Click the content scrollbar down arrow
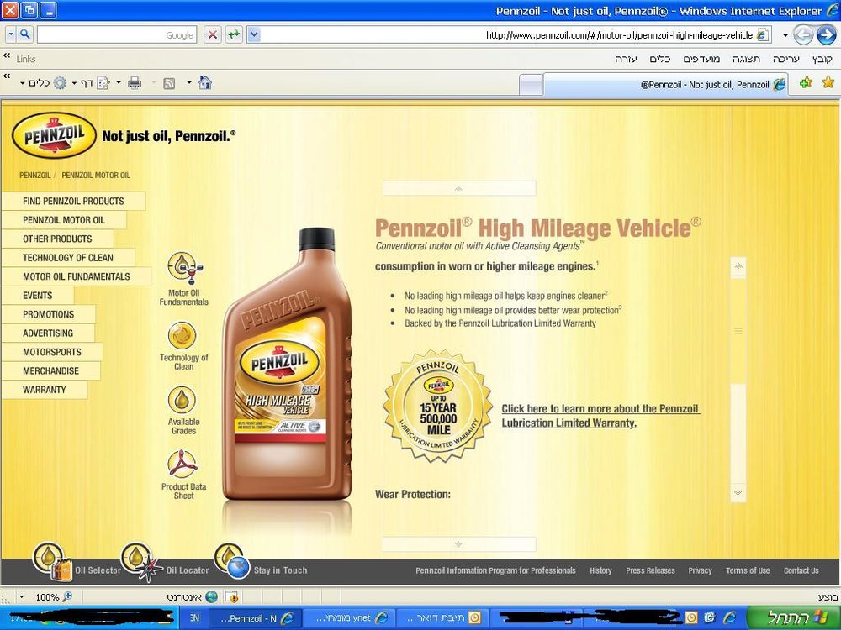The image size is (841, 630). [738, 492]
